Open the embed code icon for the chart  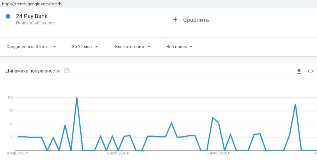click(310, 71)
